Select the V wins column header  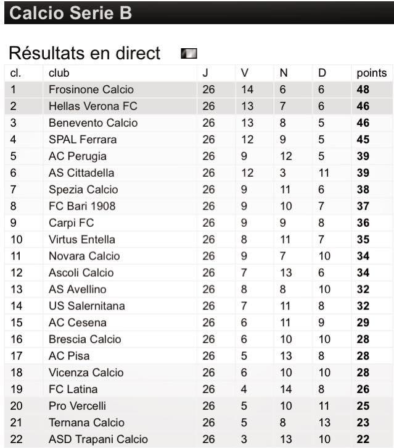click(x=244, y=73)
